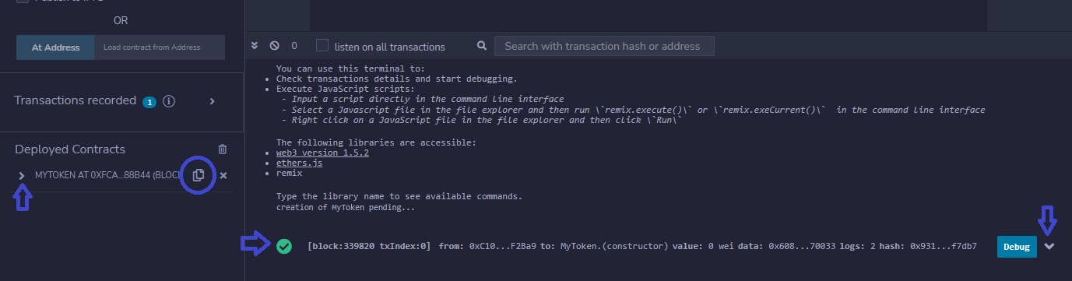
Task: Expand the Transactions recorded section
Action: tap(212, 101)
